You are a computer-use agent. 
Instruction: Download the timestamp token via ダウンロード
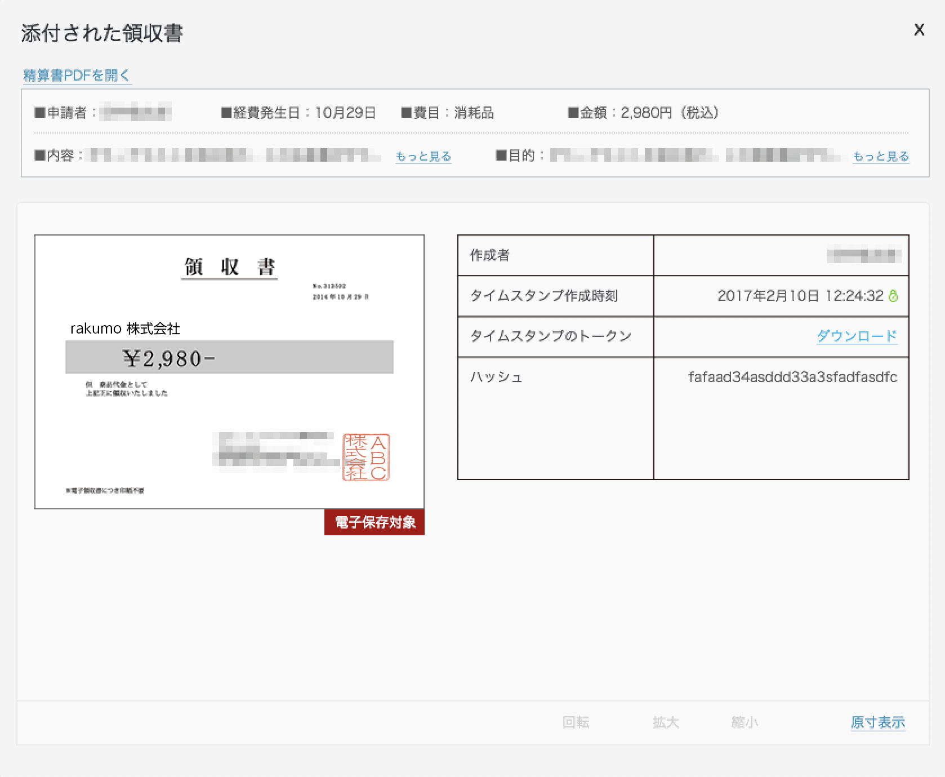[857, 336]
